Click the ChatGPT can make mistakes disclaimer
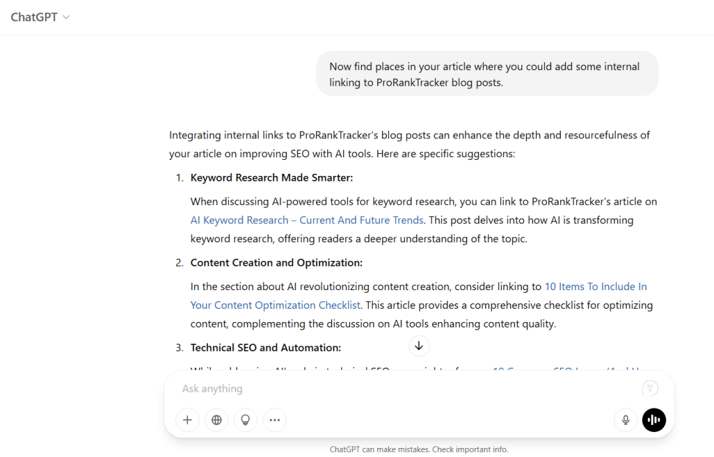The image size is (714, 457). 419,449
